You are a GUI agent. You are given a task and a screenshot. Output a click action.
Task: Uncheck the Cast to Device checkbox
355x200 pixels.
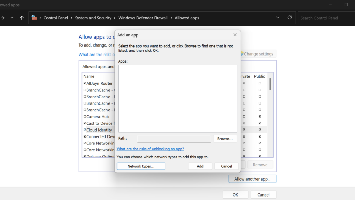click(85, 123)
